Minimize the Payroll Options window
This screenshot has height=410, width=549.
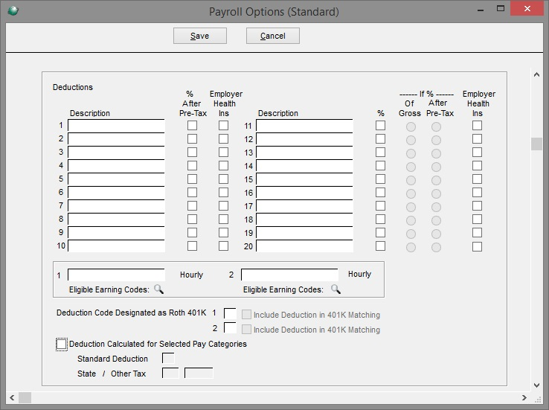point(481,9)
